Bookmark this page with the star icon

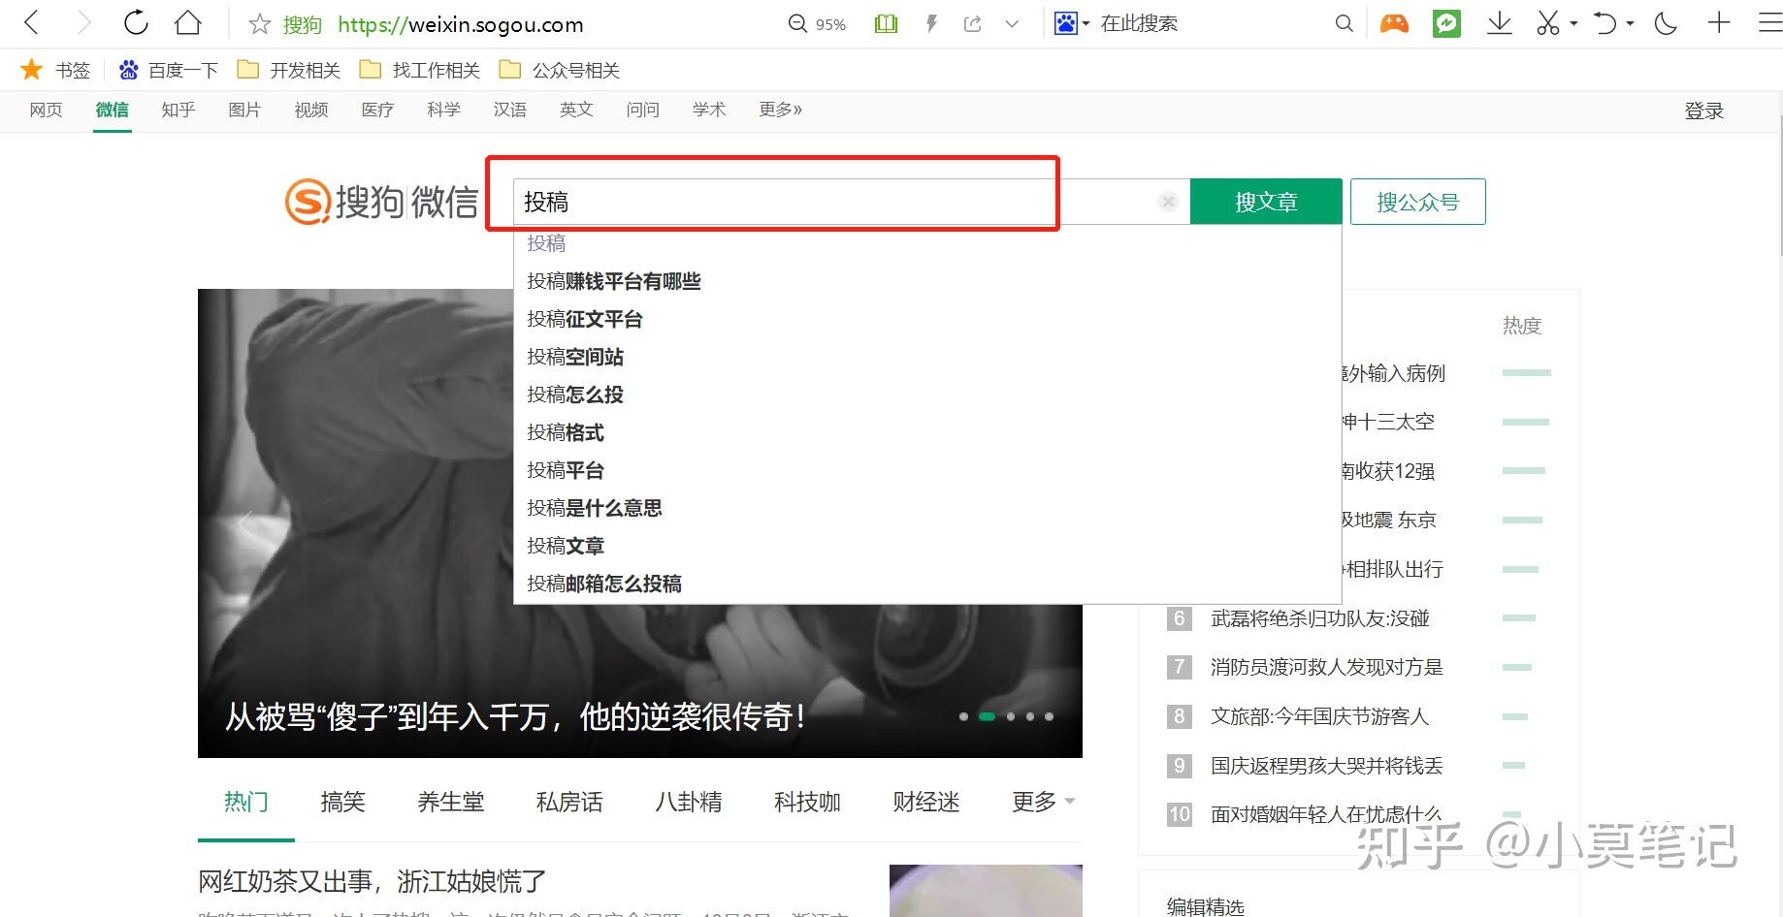pyautogui.click(x=259, y=24)
